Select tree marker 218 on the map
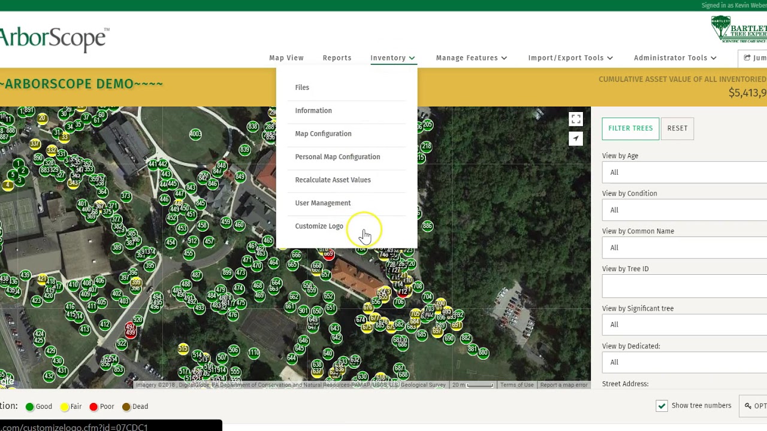 (426, 146)
